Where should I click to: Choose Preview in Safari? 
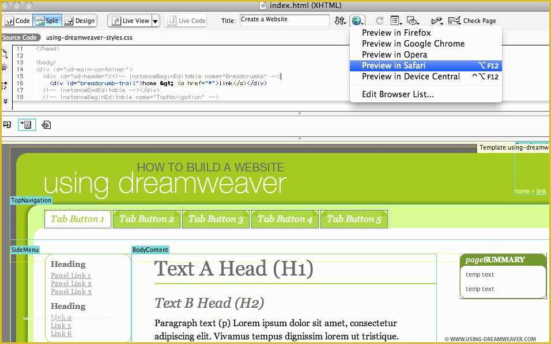pos(425,66)
